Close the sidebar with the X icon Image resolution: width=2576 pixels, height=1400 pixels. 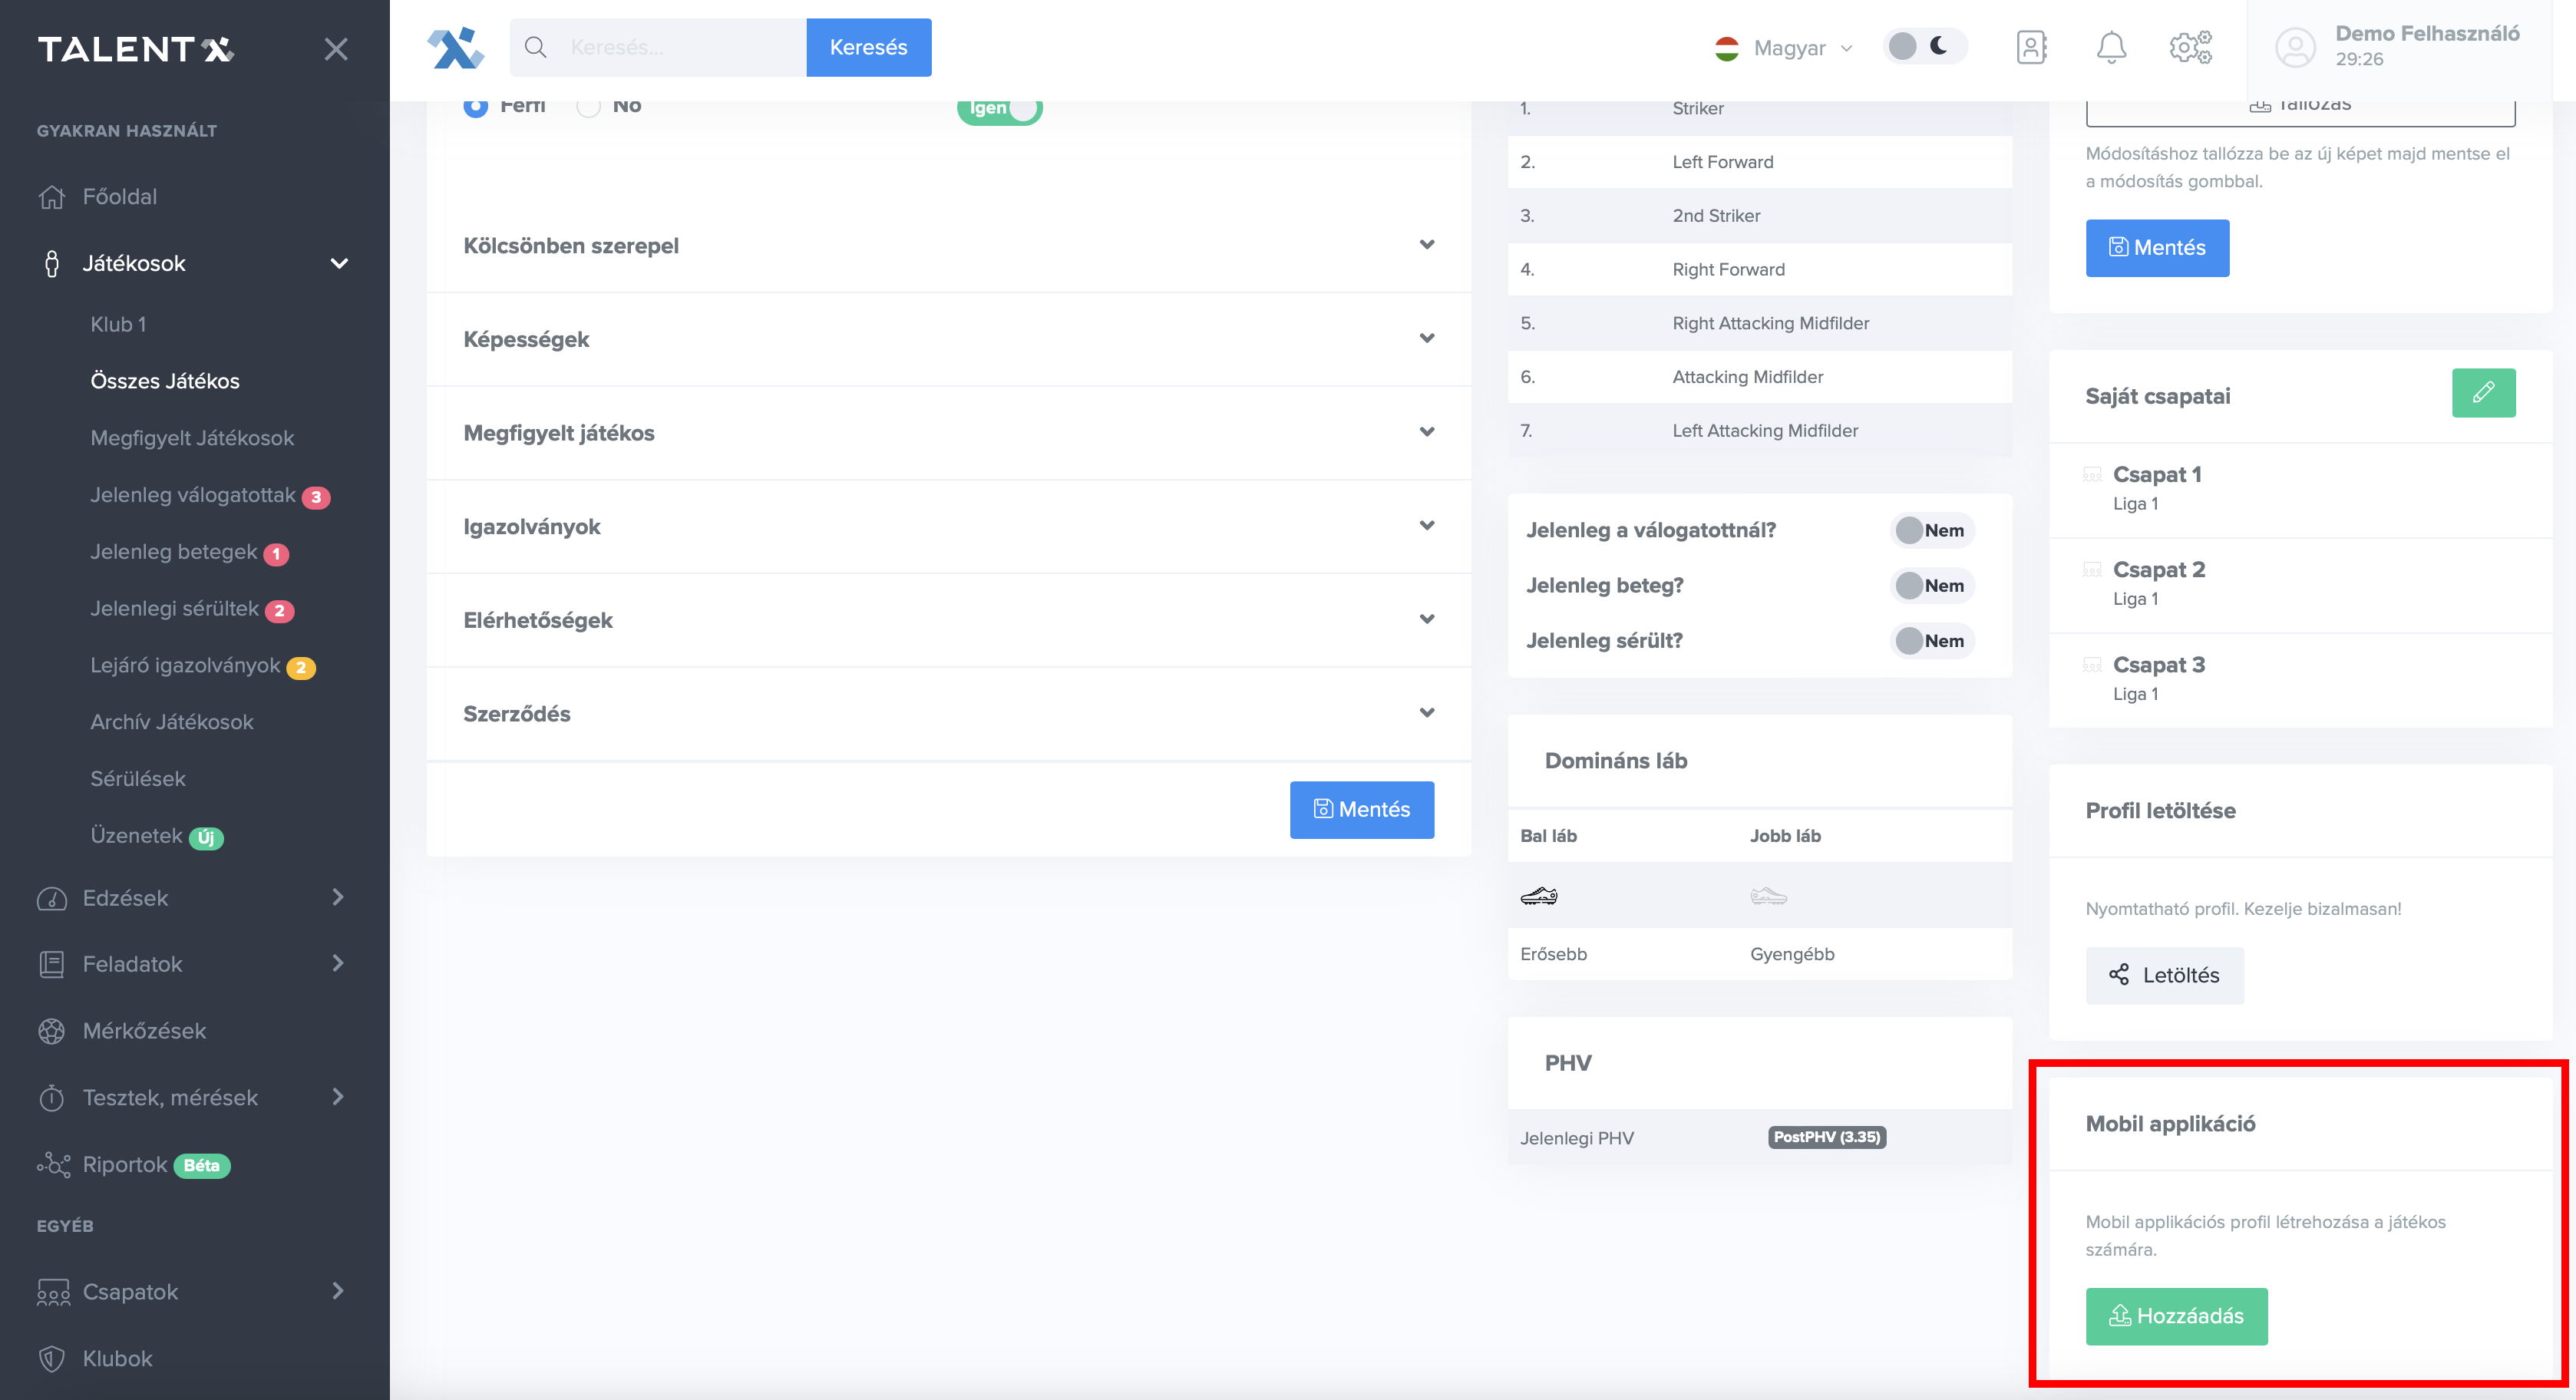tap(336, 49)
